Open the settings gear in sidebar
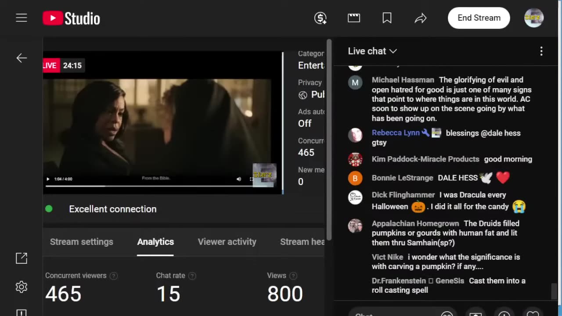562x316 pixels. [22, 287]
